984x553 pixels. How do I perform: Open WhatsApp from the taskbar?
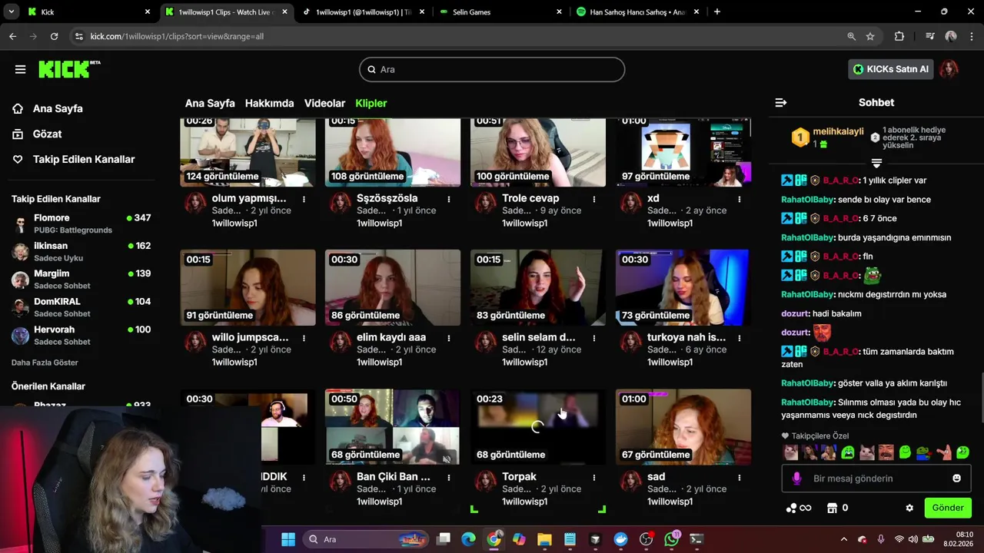(x=672, y=539)
